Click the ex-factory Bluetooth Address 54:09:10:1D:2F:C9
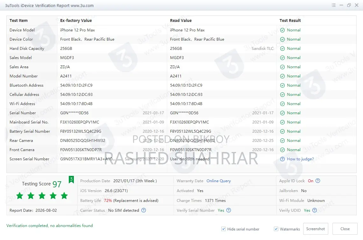The width and height of the screenshot is (363, 240). [76, 85]
